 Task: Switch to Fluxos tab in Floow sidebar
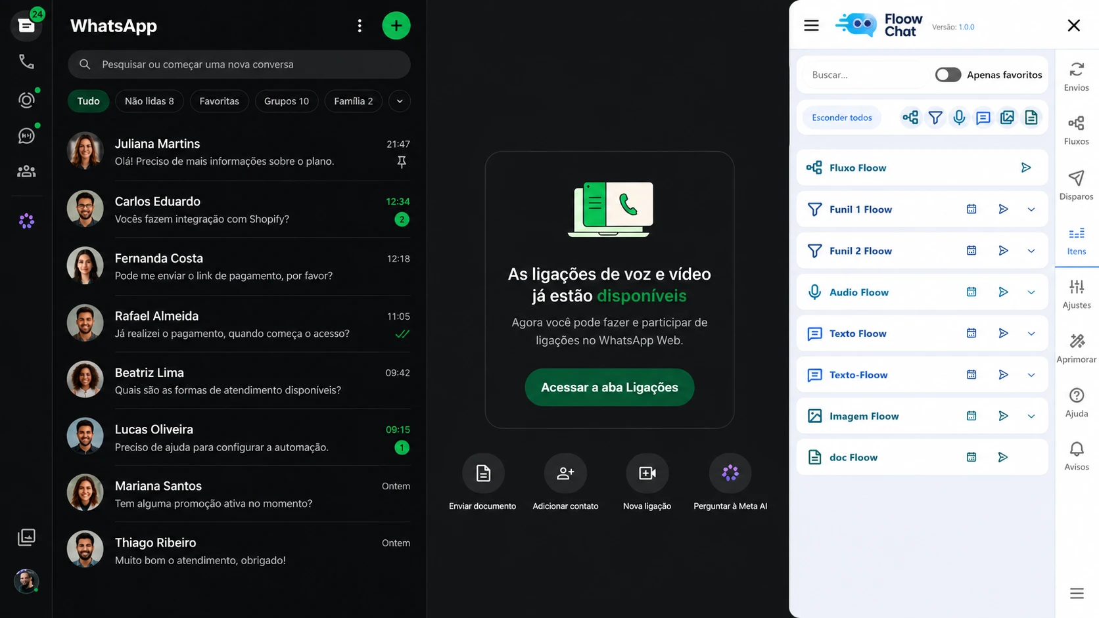[1077, 130]
